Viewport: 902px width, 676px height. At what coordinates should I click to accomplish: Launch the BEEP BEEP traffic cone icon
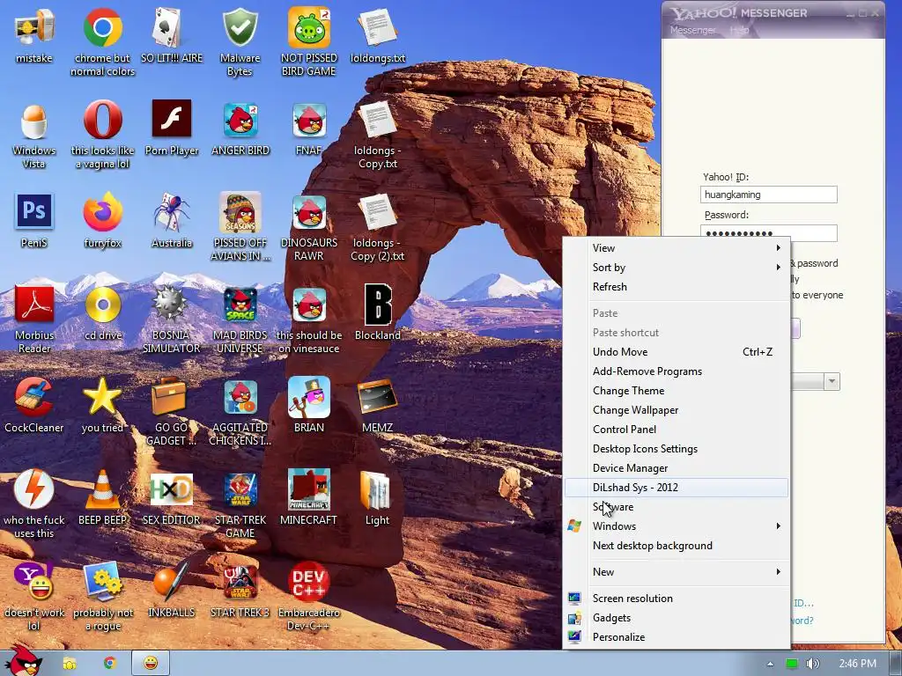(x=102, y=489)
